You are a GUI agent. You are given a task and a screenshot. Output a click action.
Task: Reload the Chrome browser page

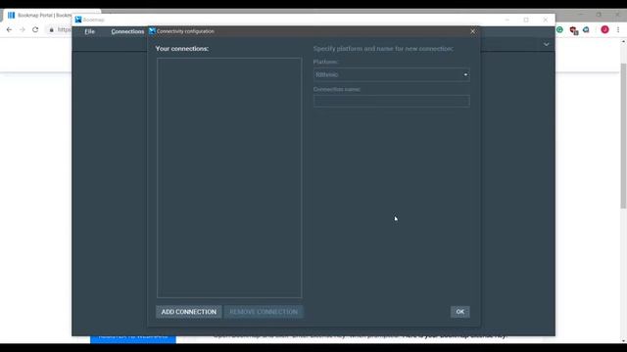[35, 29]
